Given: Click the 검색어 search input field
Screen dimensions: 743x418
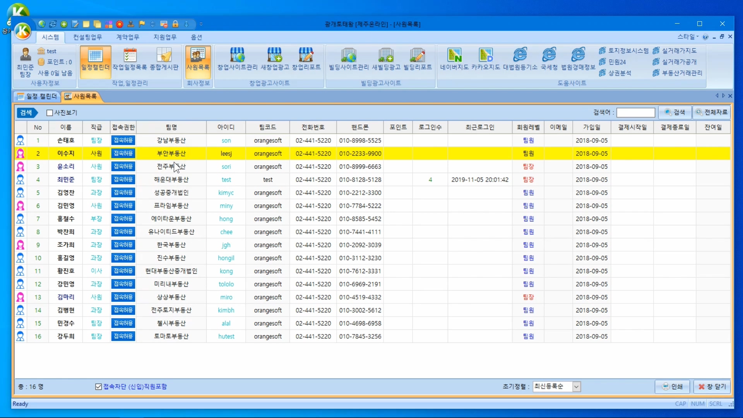Looking at the screenshot, I should pos(635,113).
